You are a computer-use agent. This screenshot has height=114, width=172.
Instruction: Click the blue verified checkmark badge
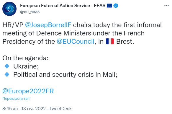[x=116, y=6]
